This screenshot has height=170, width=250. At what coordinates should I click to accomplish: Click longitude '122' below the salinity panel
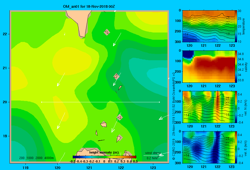click(218, 86)
